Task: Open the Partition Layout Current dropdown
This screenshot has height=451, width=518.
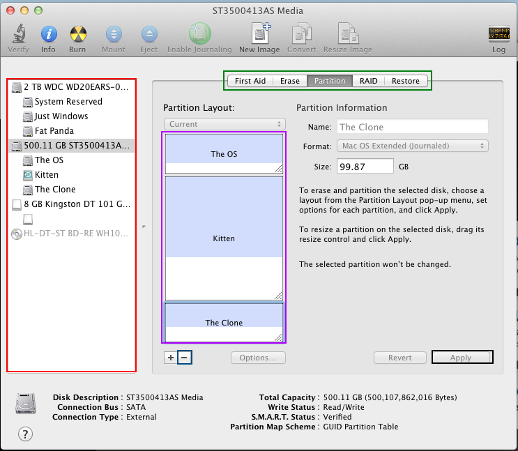Action: (224, 124)
